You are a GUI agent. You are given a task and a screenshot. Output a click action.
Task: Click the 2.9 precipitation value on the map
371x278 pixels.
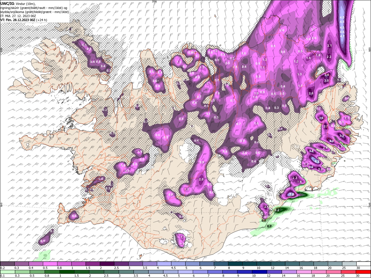pos(320,169)
